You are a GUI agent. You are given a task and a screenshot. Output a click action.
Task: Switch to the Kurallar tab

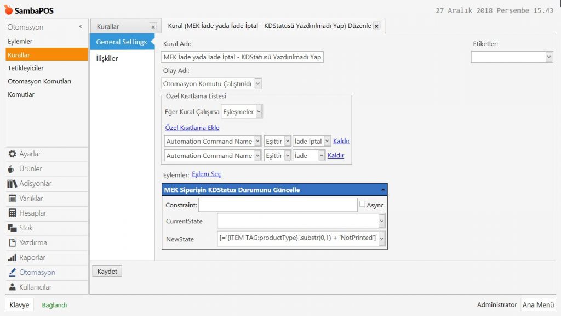[108, 26]
